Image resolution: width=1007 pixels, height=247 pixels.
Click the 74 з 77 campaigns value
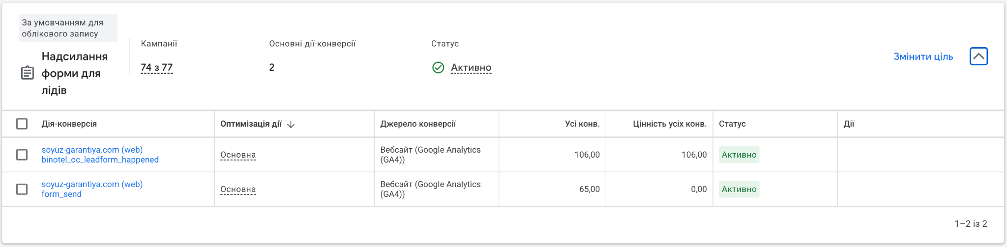pyautogui.click(x=157, y=67)
